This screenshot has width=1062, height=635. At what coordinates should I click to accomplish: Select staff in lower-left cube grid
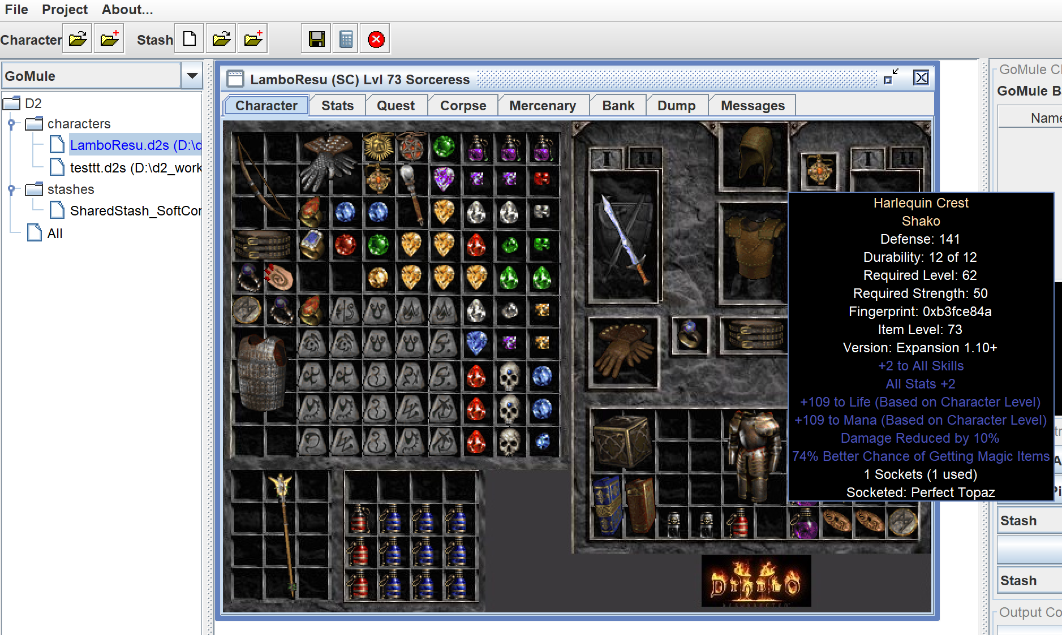pos(283,534)
